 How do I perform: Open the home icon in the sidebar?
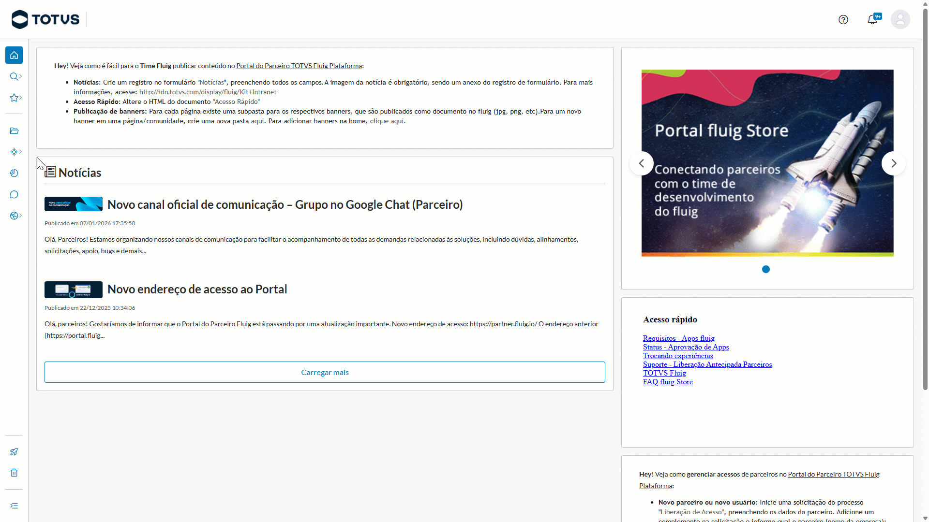pos(14,55)
